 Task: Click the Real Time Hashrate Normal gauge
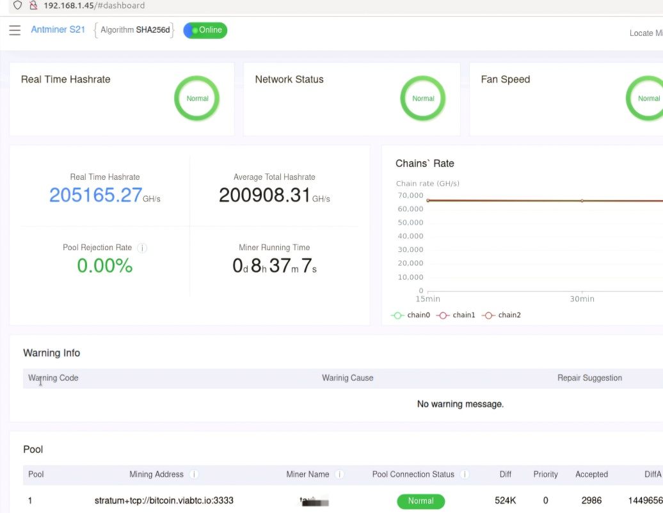click(197, 99)
